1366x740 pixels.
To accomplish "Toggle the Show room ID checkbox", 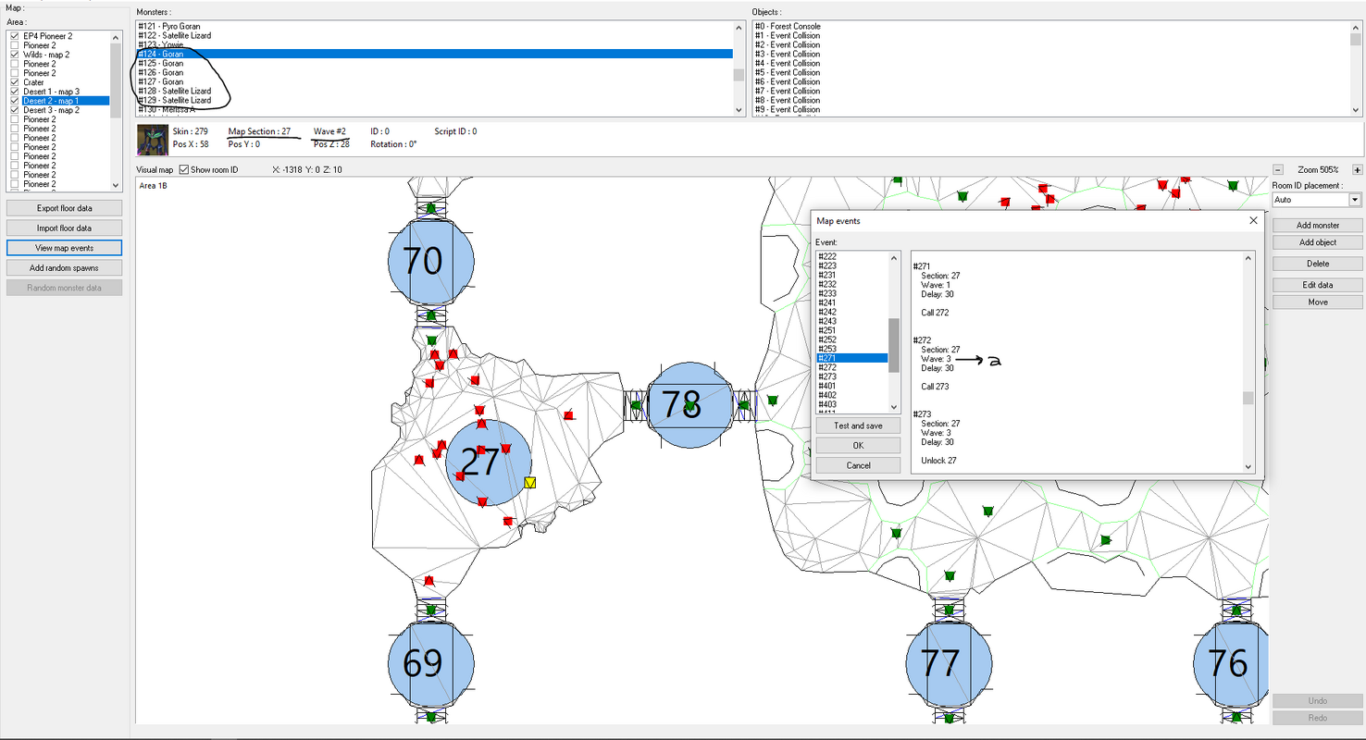I will click(x=183, y=170).
